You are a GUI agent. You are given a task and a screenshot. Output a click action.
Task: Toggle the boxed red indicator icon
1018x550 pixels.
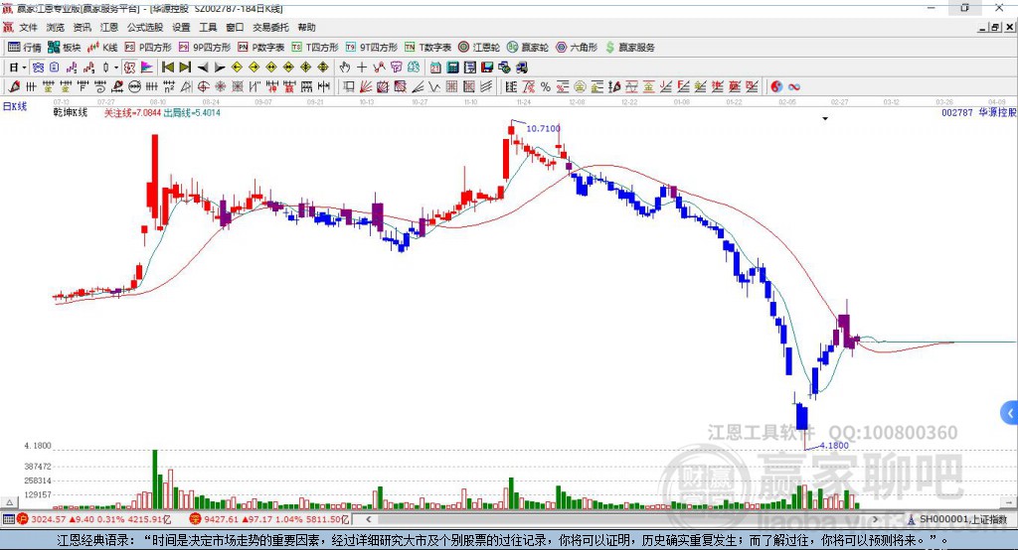(130, 68)
